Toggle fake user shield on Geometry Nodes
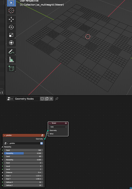 (x=42, y=99)
